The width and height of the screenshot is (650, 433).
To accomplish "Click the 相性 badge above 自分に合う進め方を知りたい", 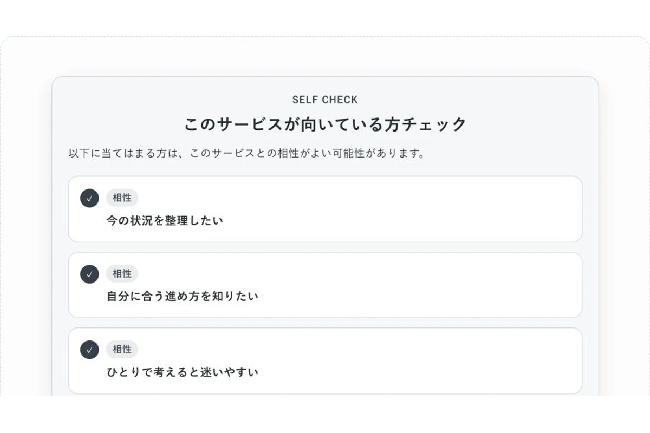I will point(122,274).
